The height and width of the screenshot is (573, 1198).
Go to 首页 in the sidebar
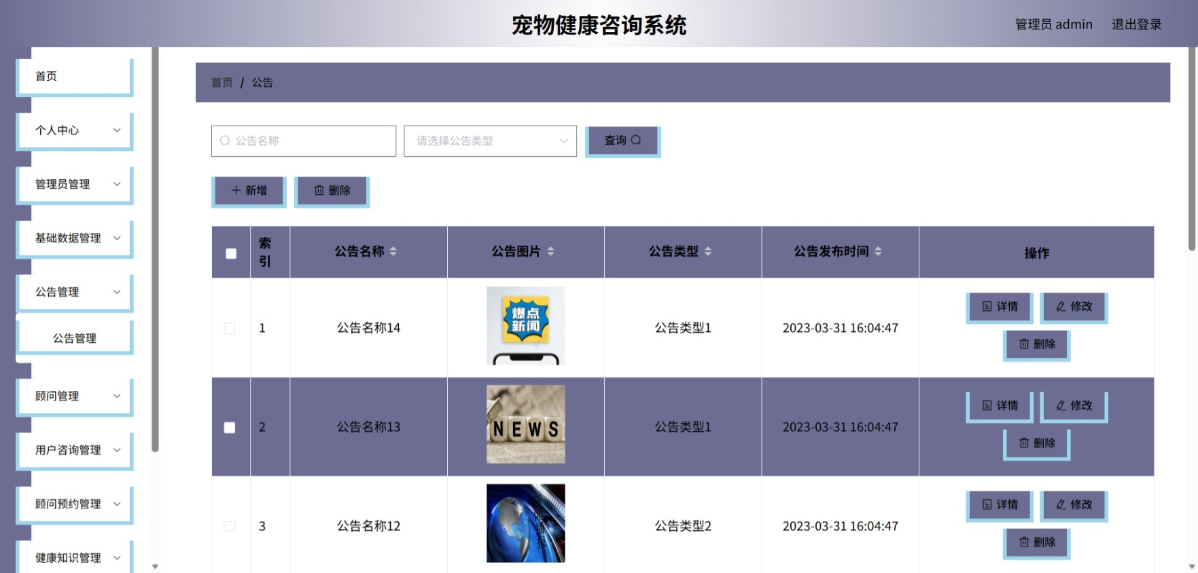pyautogui.click(x=75, y=76)
